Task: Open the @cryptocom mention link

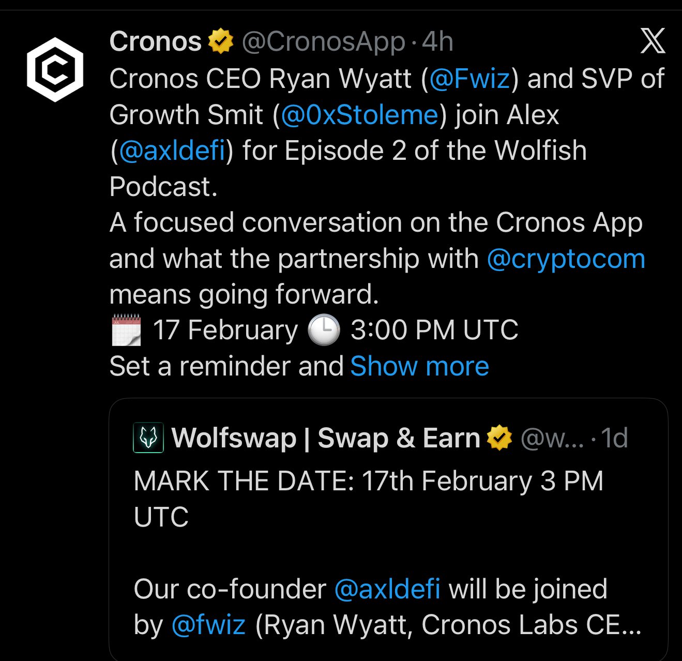Action: pyautogui.click(x=566, y=259)
